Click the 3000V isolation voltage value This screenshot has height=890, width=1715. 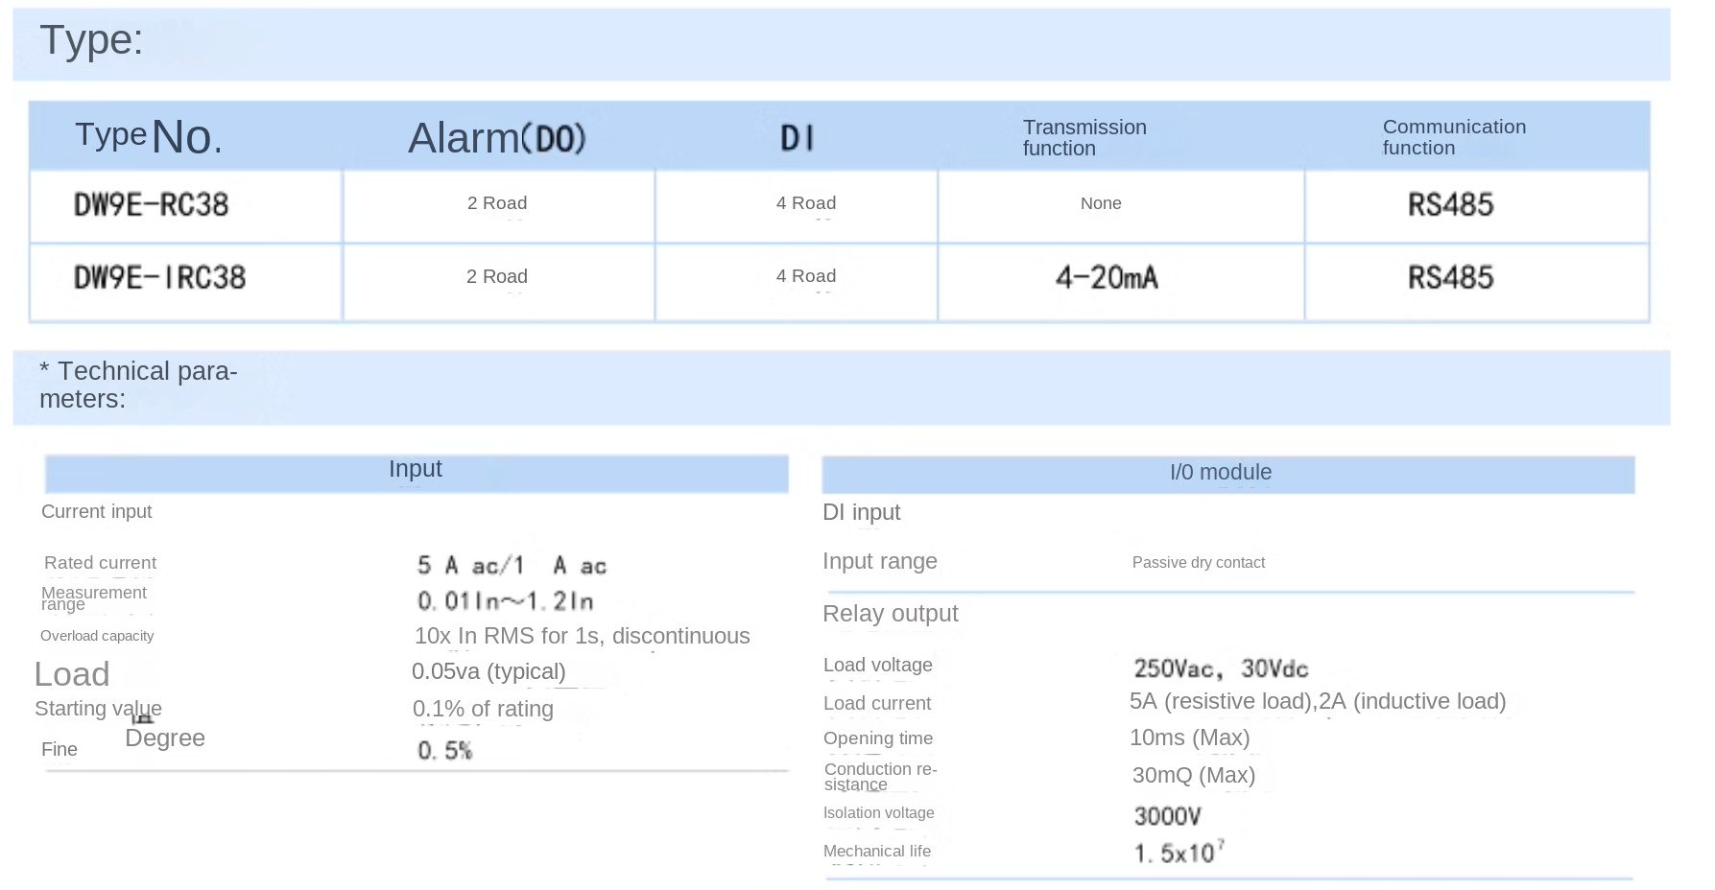(1167, 816)
